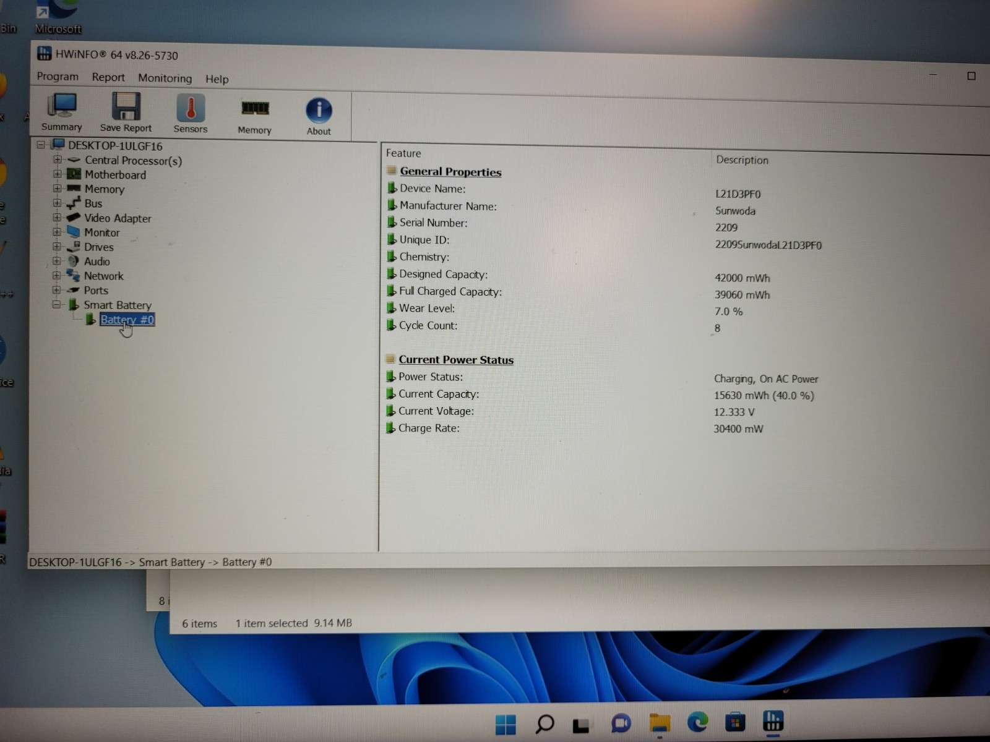Viewport: 990px width, 742px height.
Task: Open the Help menu
Action: [217, 79]
